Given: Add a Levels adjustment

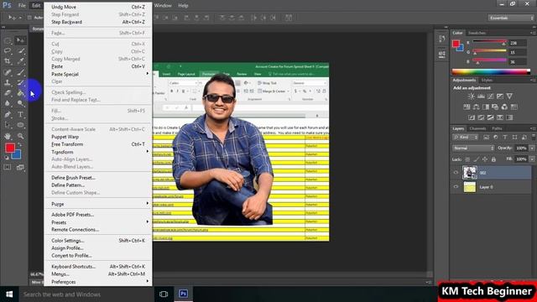Looking at the screenshot, I should click(x=481, y=96).
